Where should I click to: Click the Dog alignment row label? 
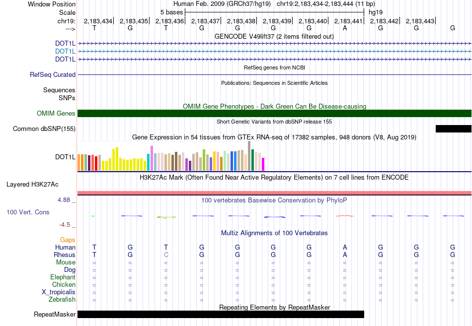(70, 270)
